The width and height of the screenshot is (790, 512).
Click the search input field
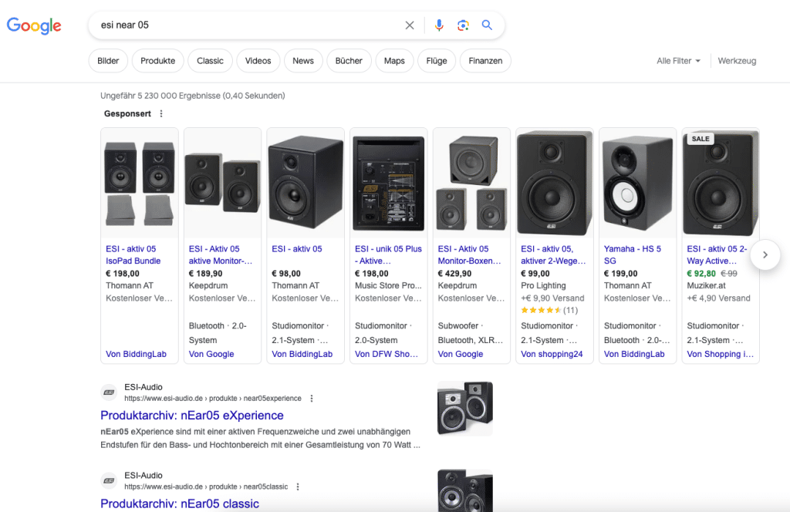pyautogui.click(x=231, y=25)
